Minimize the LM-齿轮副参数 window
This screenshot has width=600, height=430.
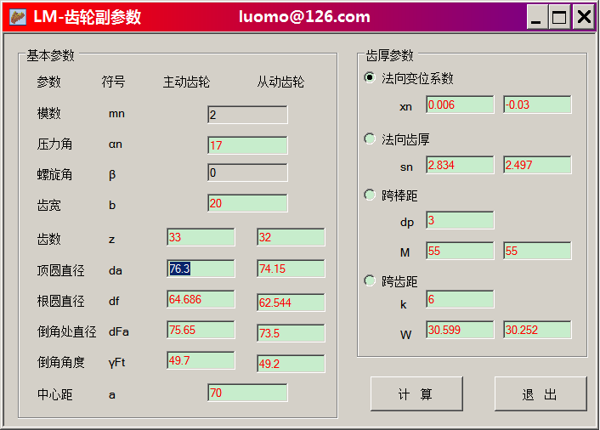(537, 17)
